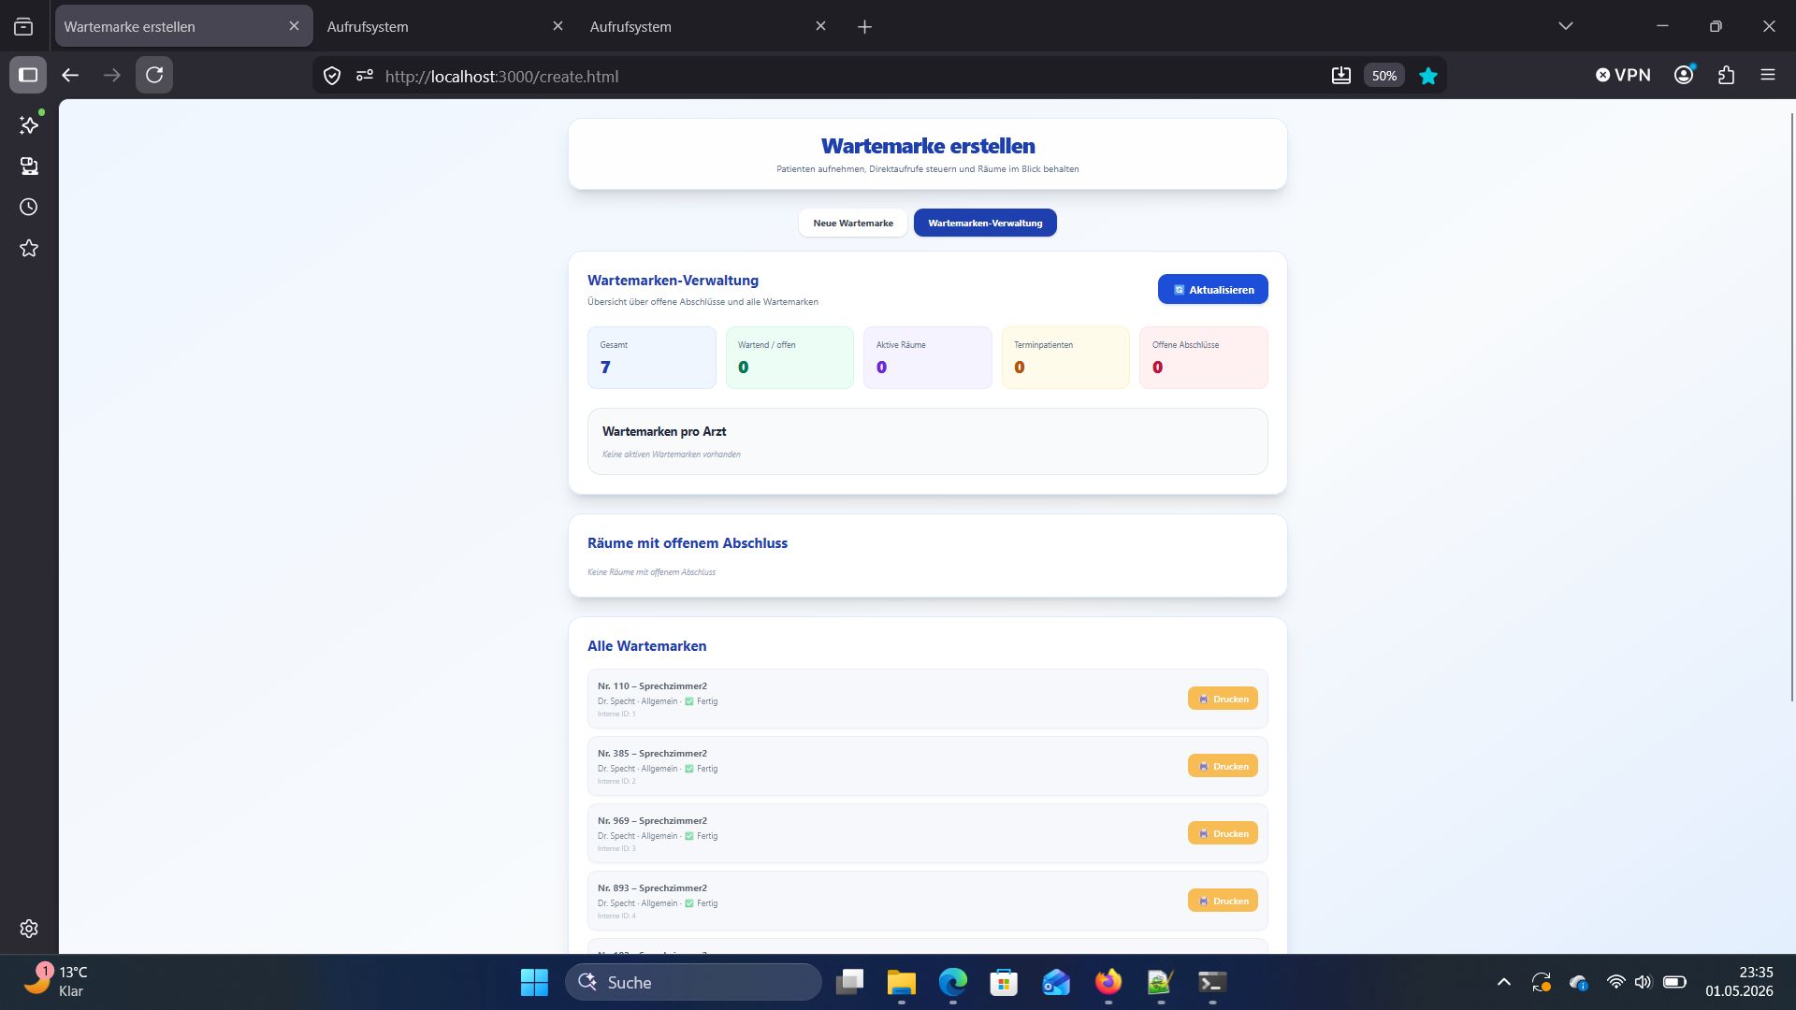Open the tab overview icon at top left
1796x1010 pixels.
pyautogui.click(x=23, y=27)
